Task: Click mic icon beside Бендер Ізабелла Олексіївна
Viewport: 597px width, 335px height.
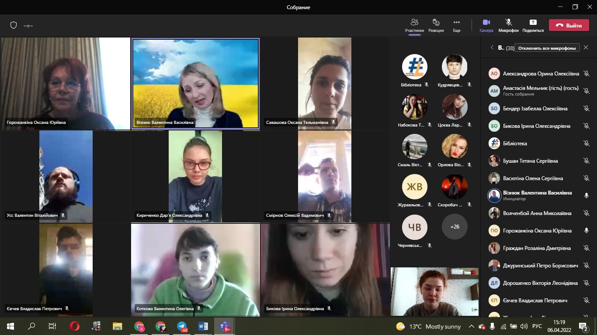Action: pos(587,109)
